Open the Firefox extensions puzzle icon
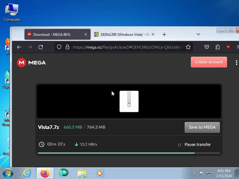 217,47
